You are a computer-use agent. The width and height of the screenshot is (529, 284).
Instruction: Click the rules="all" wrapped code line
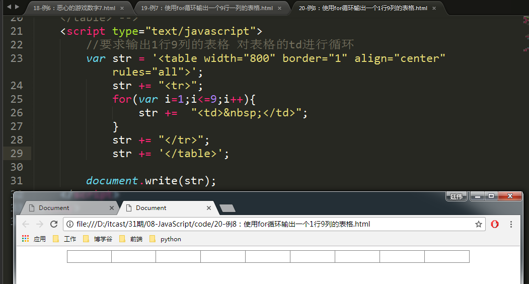tap(158, 72)
